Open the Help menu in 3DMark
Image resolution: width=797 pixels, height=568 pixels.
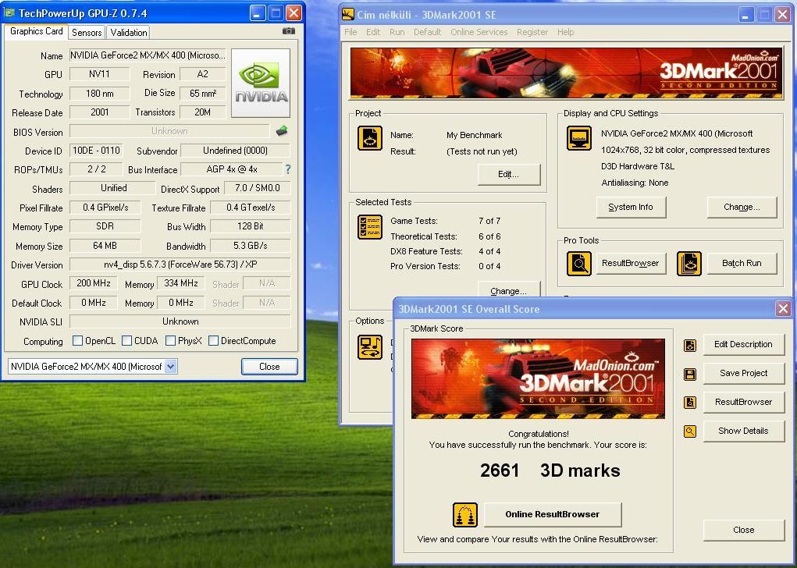pyautogui.click(x=565, y=32)
